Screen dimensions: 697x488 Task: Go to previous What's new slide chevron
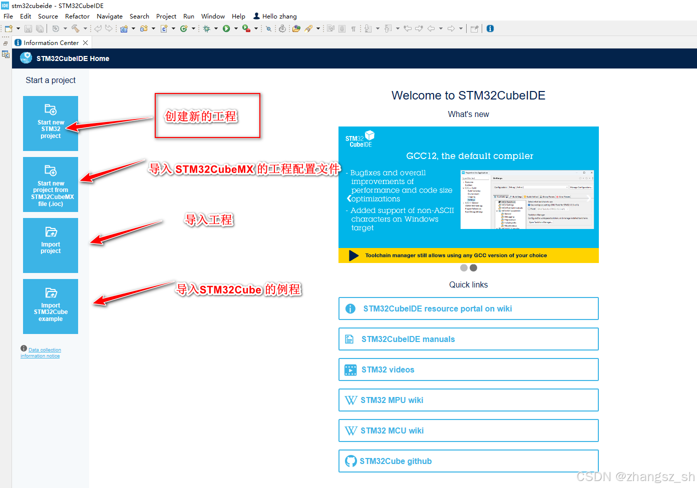349,198
